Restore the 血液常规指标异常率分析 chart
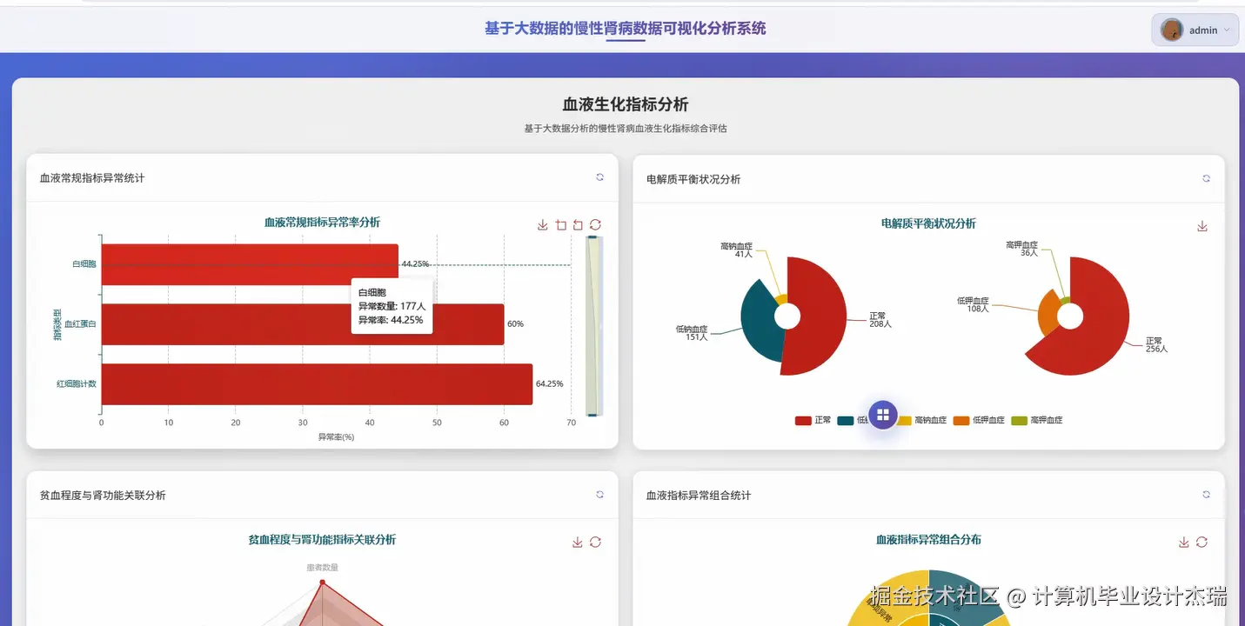This screenshot has height=626, width=1245. 595,225
